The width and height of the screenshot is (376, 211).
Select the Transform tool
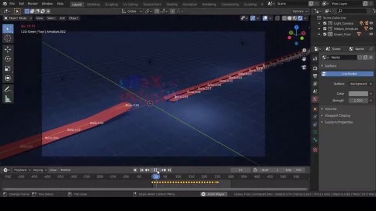(x=8, y=78)
